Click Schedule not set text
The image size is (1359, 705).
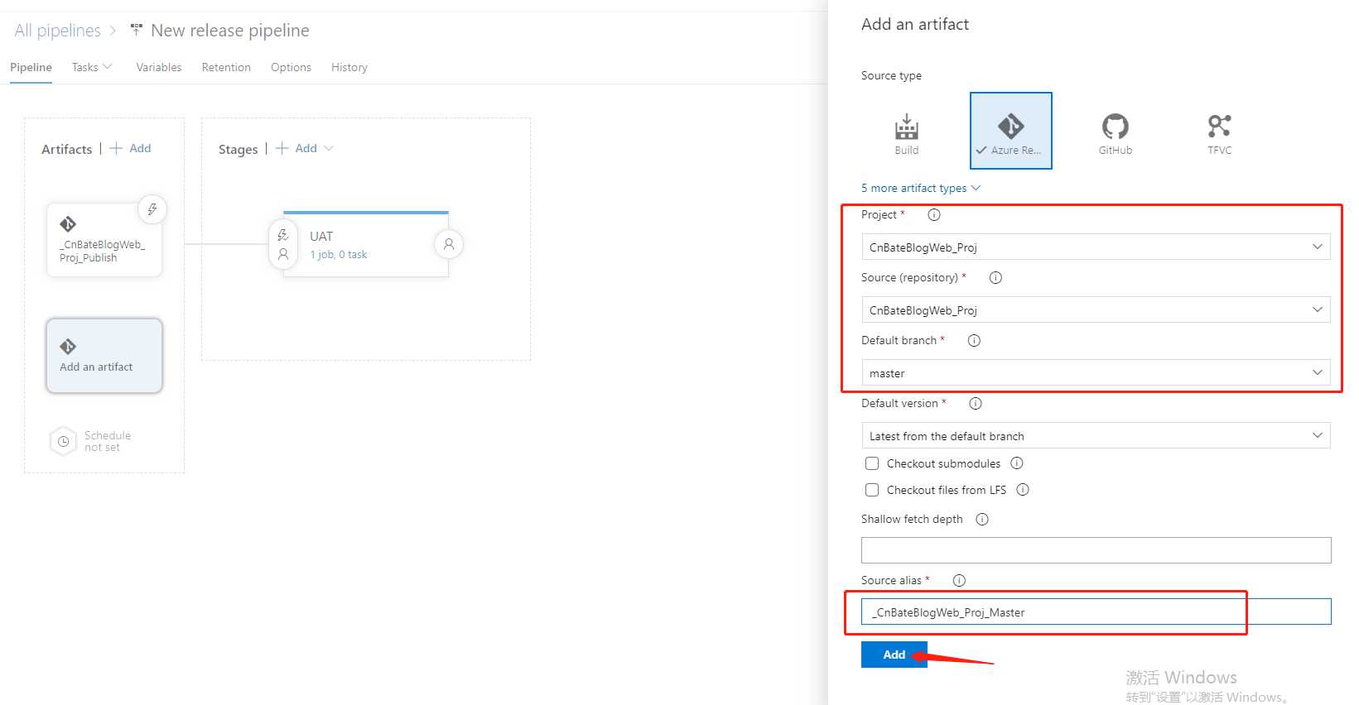pyautogui.click(x=108, y=441)
